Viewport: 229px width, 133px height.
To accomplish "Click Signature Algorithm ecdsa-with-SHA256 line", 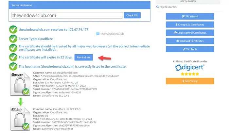I will click(x=57, y=92).
